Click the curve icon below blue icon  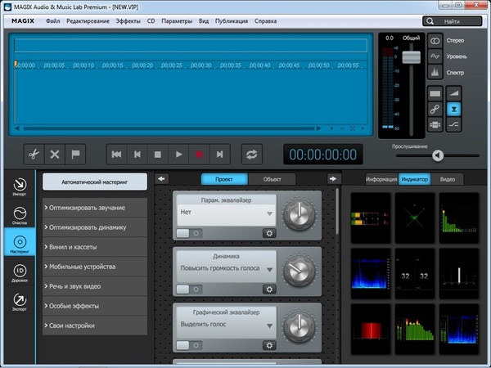453,124
